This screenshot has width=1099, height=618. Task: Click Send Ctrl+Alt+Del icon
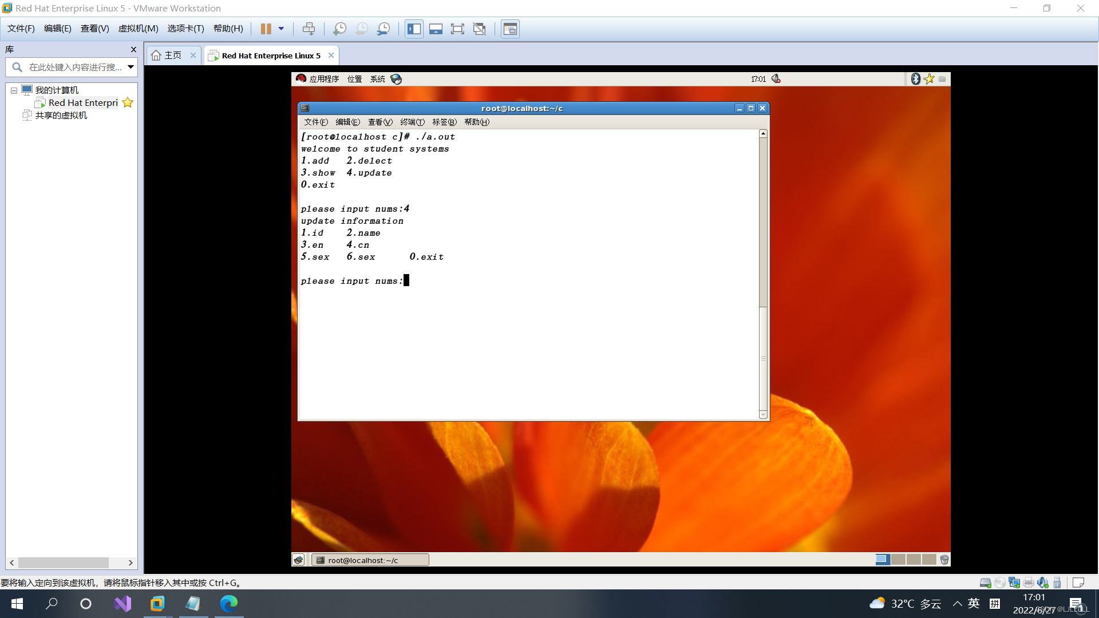tap(309, 29)
